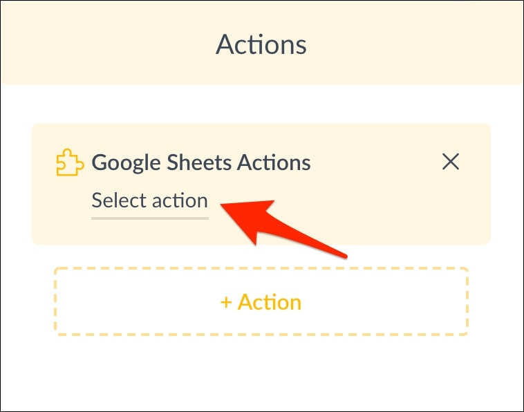Remove the Google Sheets Actions card
The image size is (524, 412).
pyautogui.click(x=451, y=162)
